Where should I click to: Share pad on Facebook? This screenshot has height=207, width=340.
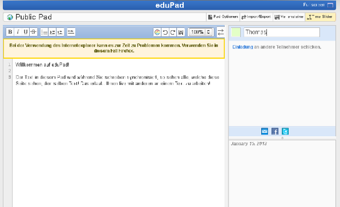coord(275,131)
